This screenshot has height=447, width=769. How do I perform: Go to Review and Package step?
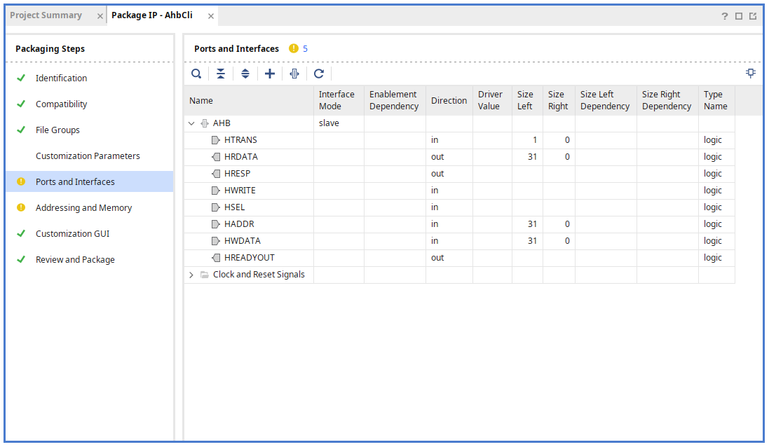coord(75,260)
